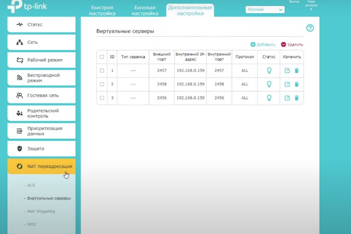Viewport: 351px width, 234px height.
Task: Click the tp-link logo
Action: (27, 7)
